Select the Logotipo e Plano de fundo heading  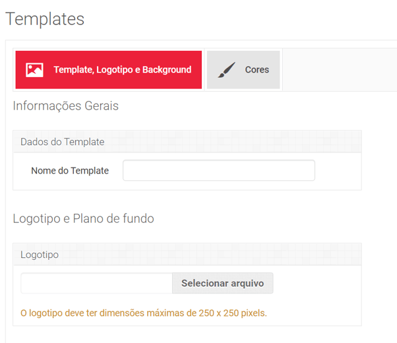pyautogui.click(x=83, y=218)
